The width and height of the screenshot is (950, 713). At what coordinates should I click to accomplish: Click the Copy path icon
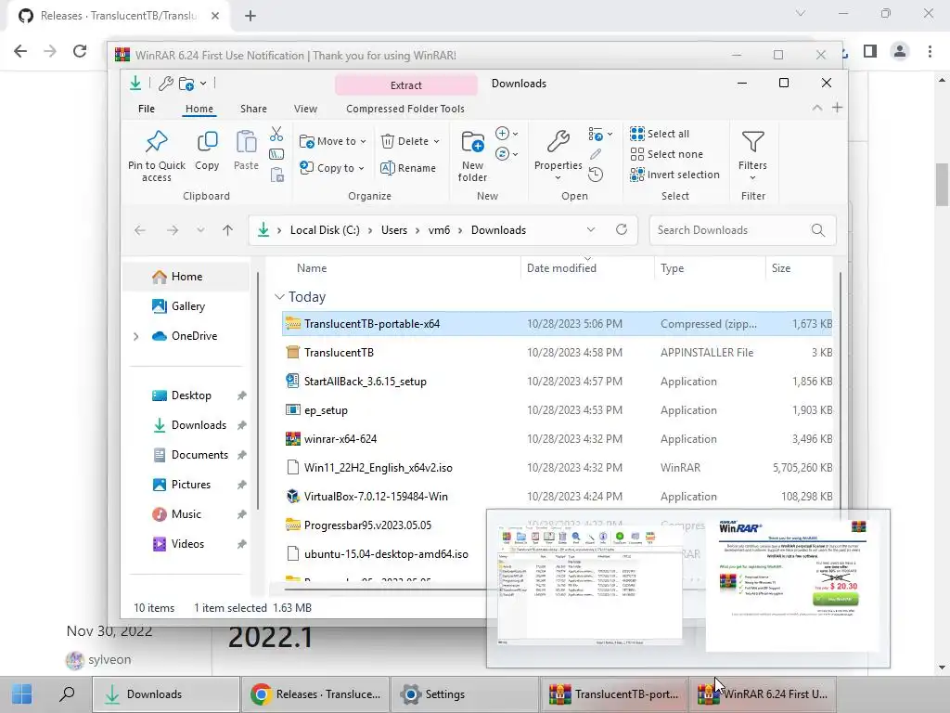click(276, 154)
